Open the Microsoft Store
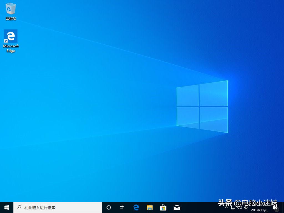Screen dimensions: 284x213 163,207
